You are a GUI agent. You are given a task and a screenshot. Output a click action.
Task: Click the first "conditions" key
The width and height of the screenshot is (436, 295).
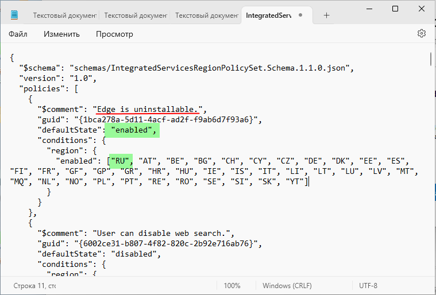pyautogui.click(x=67, y=140)
